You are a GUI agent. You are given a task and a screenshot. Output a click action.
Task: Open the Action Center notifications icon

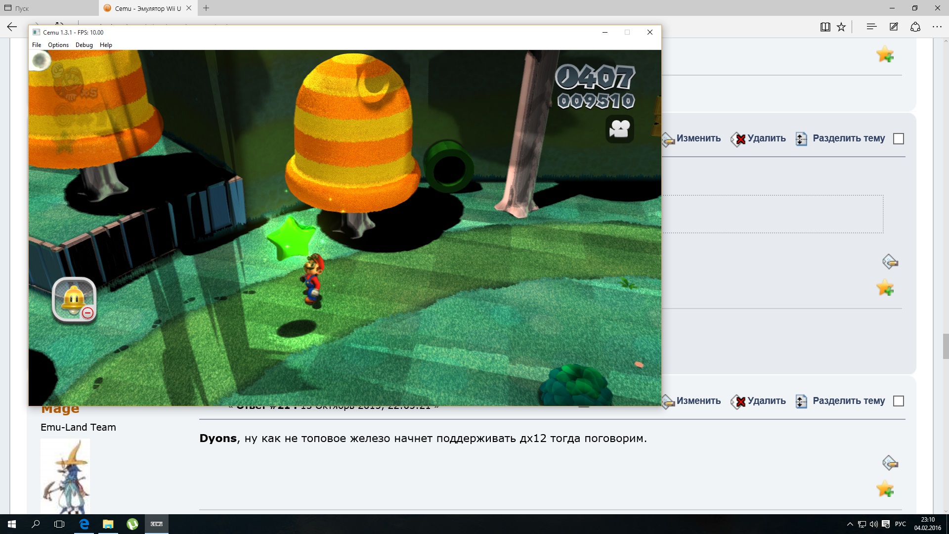tap(886, 524)
